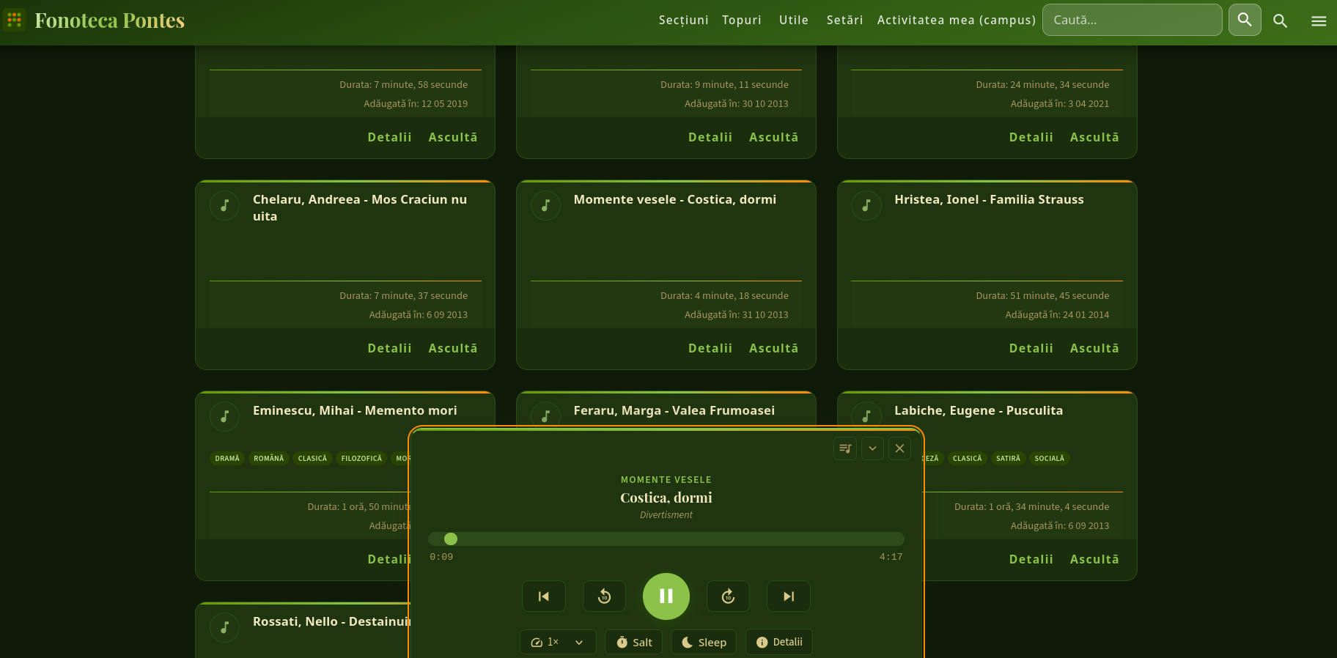The image size is (1337, 658).
Task: Fast-forward ten seconds in player
Action: (x=728, y=596)
